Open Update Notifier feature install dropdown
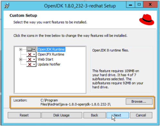Viewport: 160px width, 126px height. coord(31,64)
